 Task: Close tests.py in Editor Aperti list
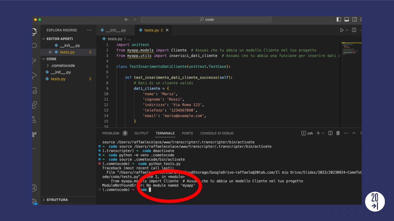(x=50, y=52)
